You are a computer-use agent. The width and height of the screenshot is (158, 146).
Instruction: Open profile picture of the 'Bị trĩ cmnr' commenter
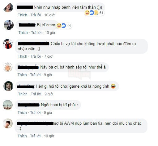click(9, 25)
